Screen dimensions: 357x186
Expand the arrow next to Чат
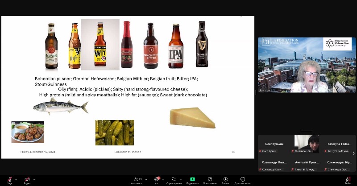tap(162, 179)
